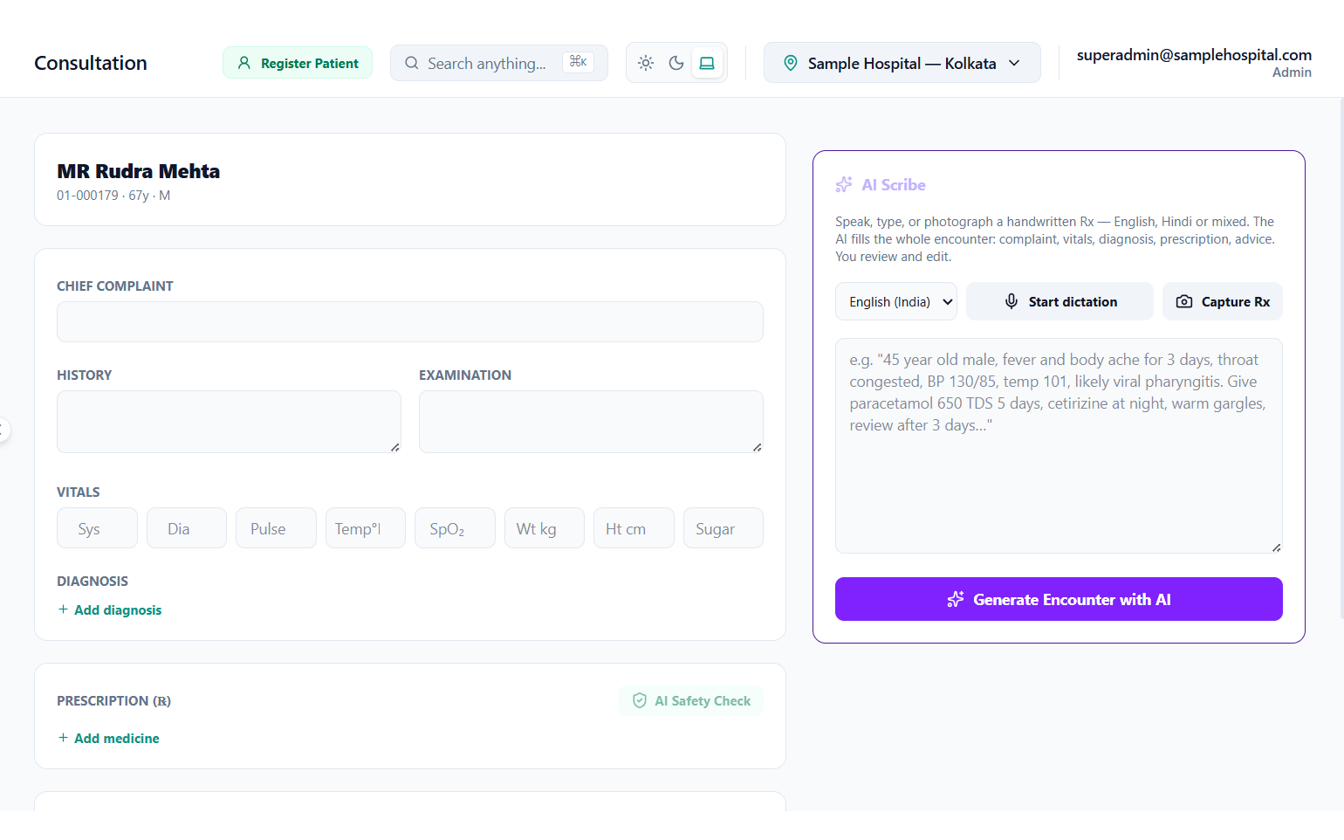Click Generate Encounter with AI
1344x840 pixels.
coord(1059,599)
